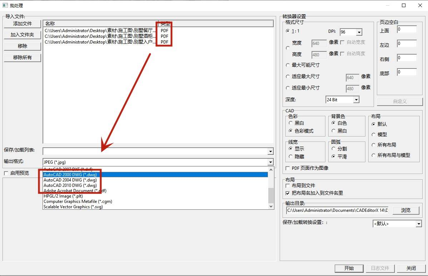Click the 右侧 margin input field
Image resolution: width=428 pixels, height=276 pixels.
(x=407, y=58)
